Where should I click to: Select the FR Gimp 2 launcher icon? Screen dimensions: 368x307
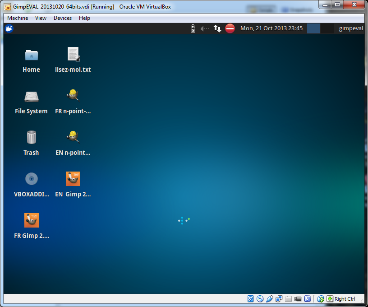(x=32, y=220)
